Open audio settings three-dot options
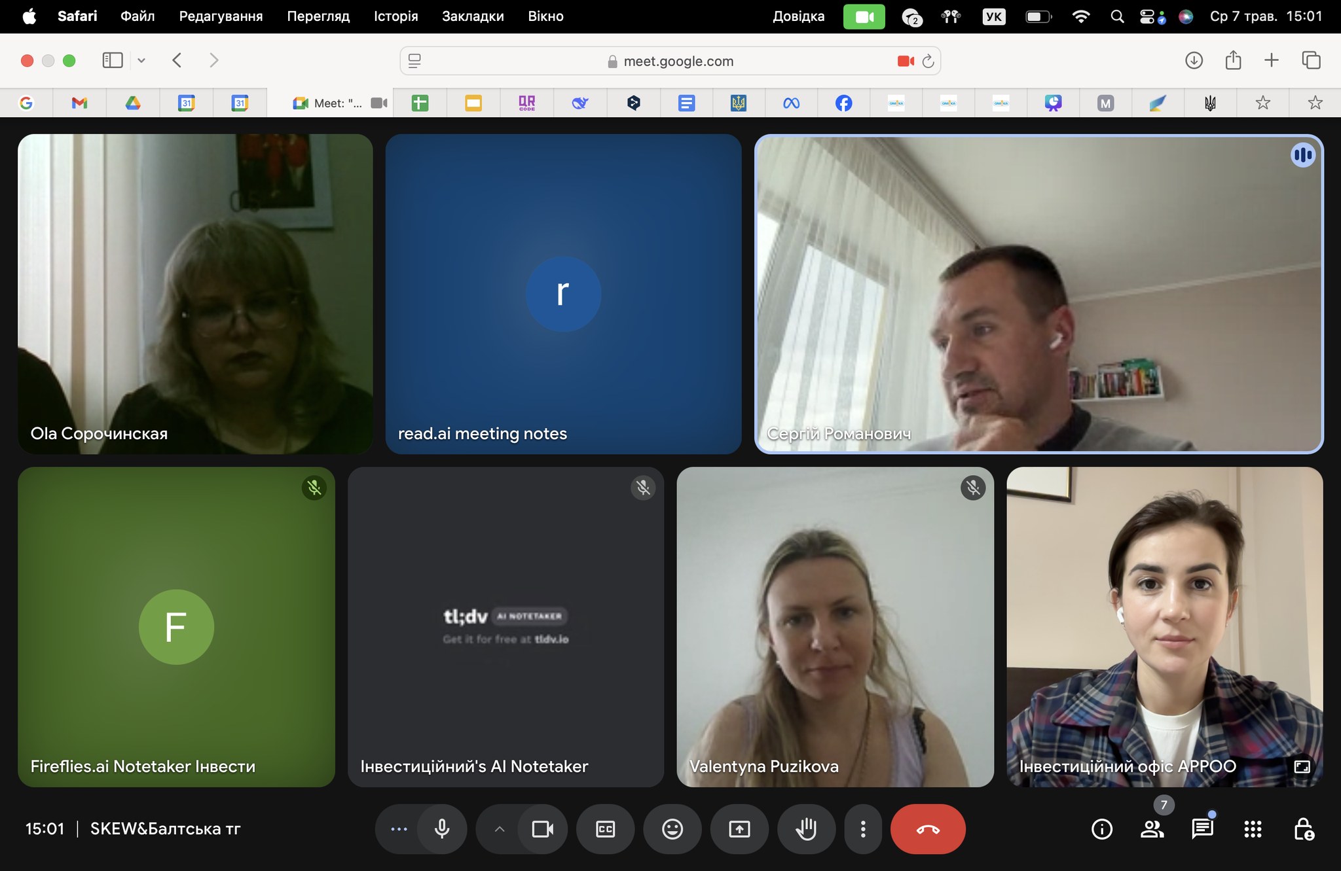This screenshot has height=871, width=1341. [x=399, y=829]
